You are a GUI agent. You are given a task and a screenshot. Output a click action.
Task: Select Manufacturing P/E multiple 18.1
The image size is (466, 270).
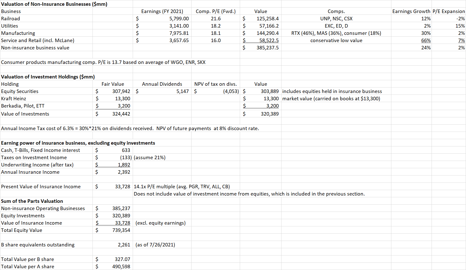tap(216, 33)
